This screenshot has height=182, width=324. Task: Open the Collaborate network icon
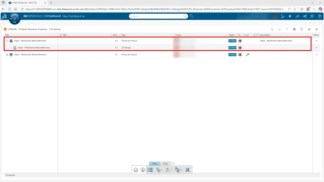coord(305,16)
